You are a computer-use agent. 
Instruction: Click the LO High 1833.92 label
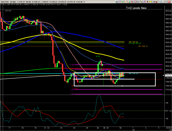[135, 43]
